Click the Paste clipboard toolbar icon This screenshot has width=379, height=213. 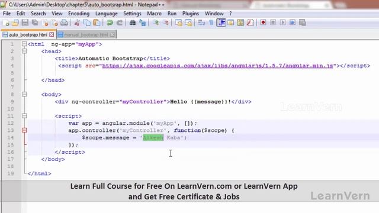(97, 22)
